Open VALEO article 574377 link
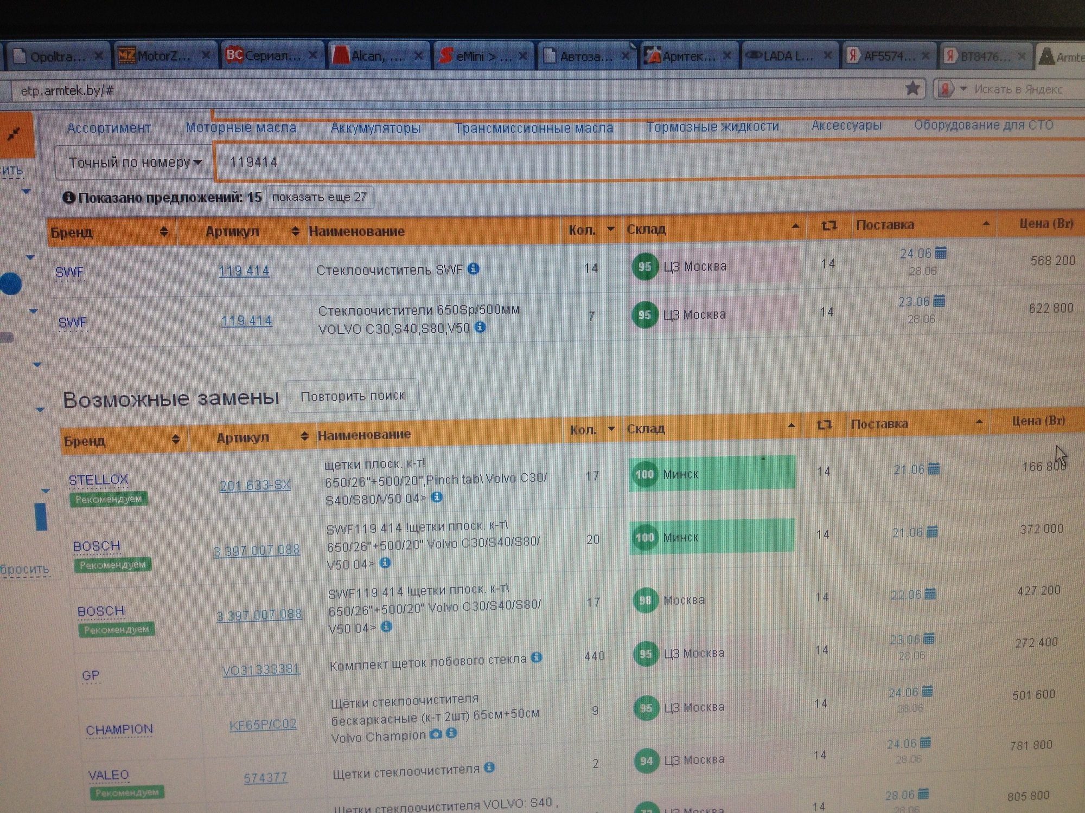Screen dimensions: 1085x813 click(x=265, y=778)
